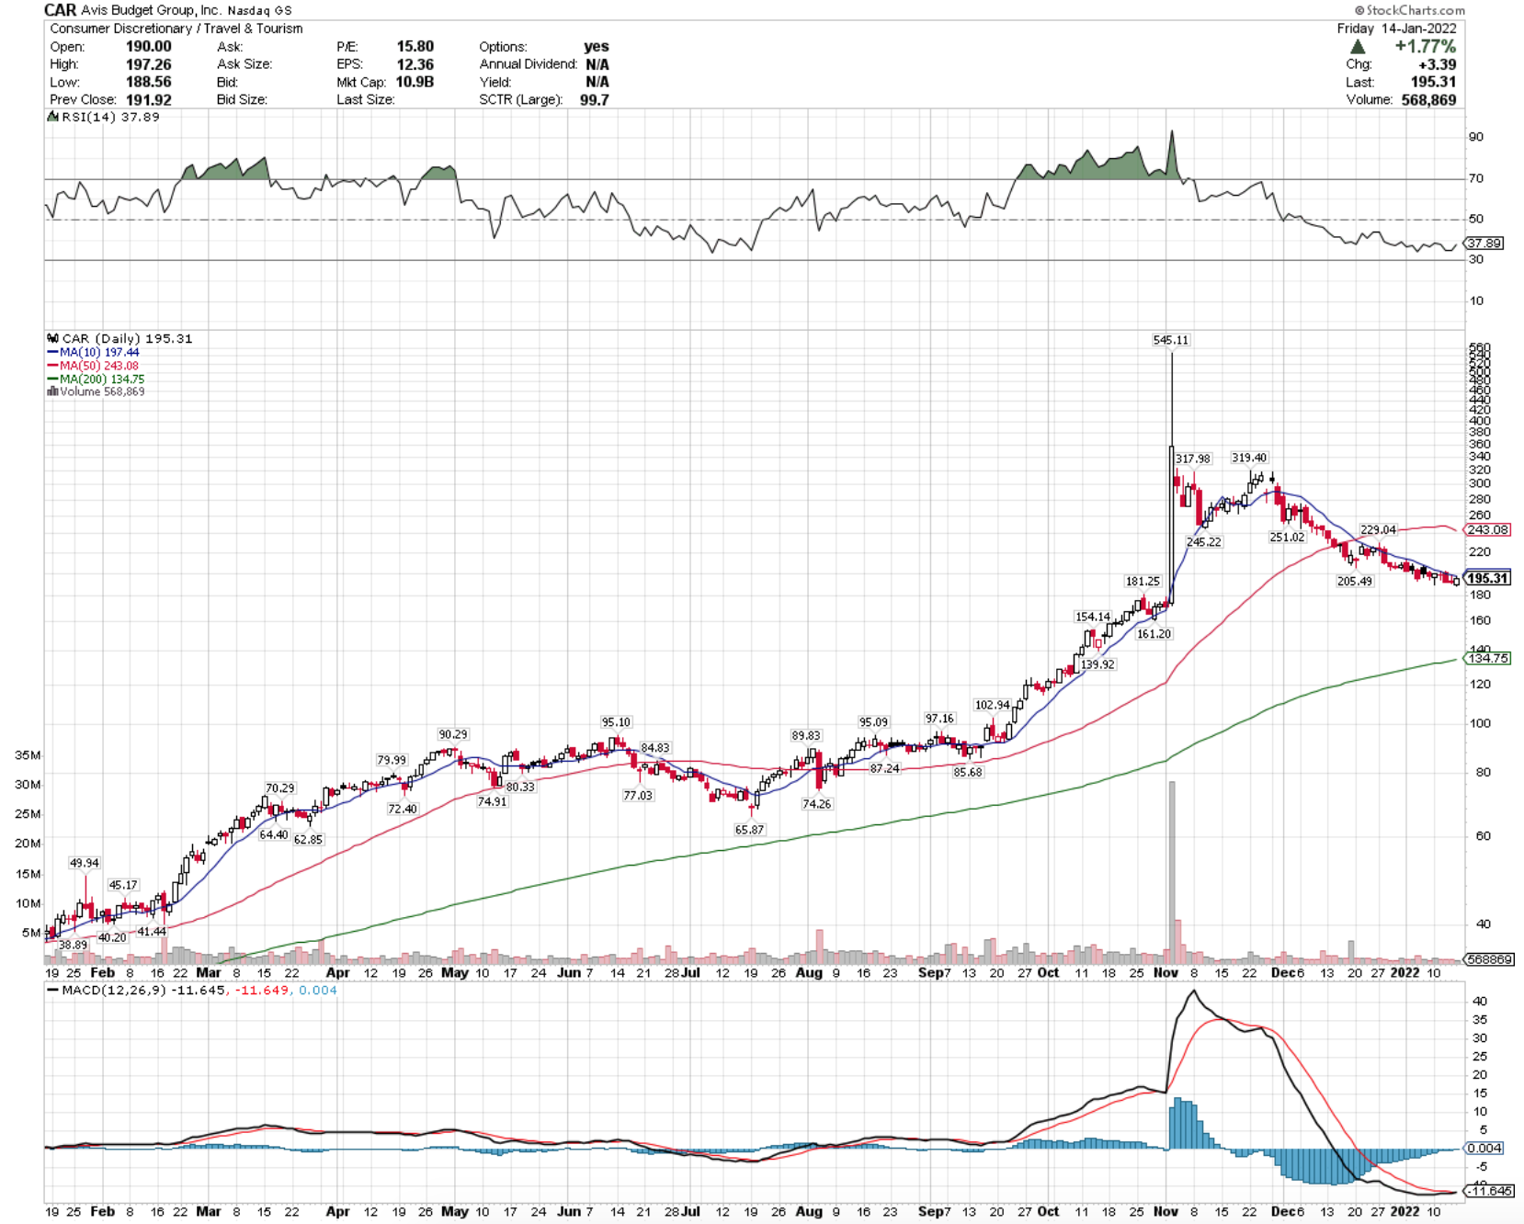Click the StockCharts.com label in the header
1524x1224 pixels.
pos(1409,10)
